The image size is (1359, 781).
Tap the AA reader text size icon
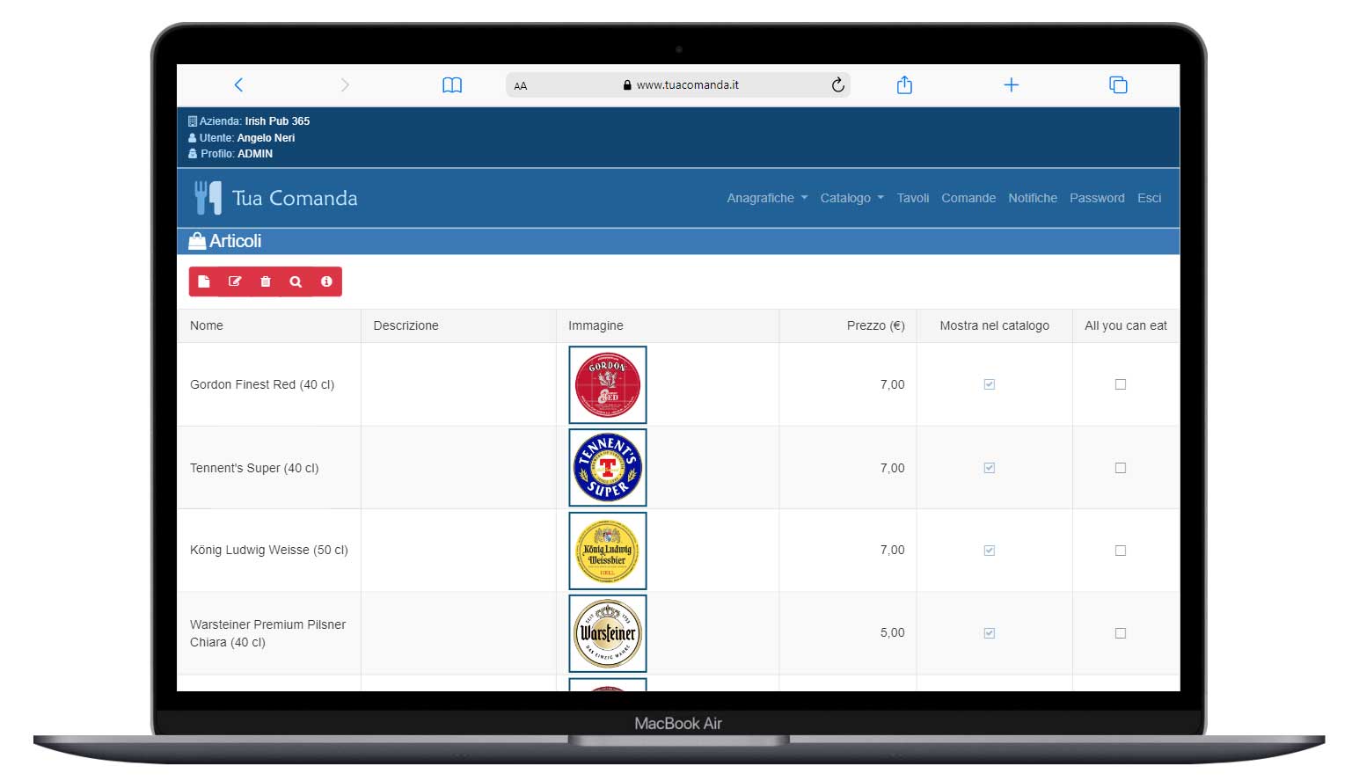[521, 86]
